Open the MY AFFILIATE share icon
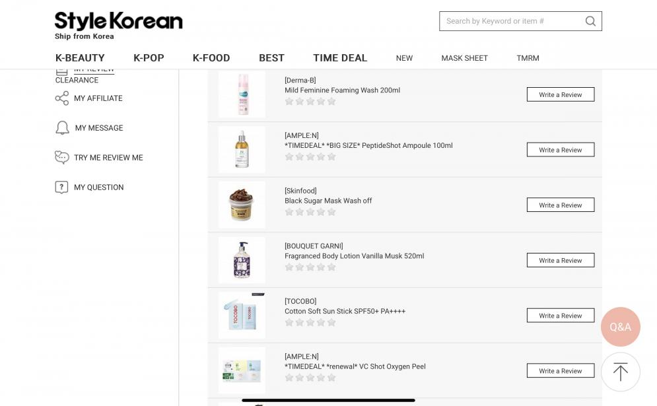 [62, 98]
